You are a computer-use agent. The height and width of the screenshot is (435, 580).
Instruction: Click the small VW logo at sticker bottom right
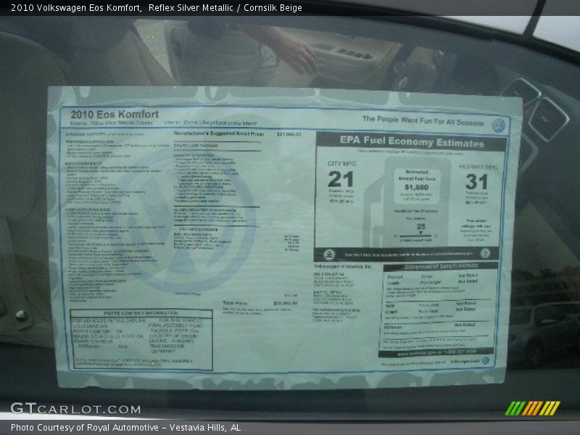coord(485,360)
